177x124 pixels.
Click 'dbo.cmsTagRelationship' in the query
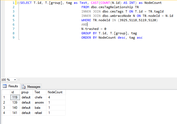112,7
